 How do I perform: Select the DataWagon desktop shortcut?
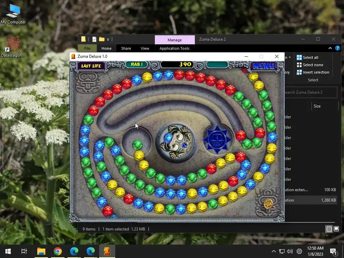(x=13, y=47)
